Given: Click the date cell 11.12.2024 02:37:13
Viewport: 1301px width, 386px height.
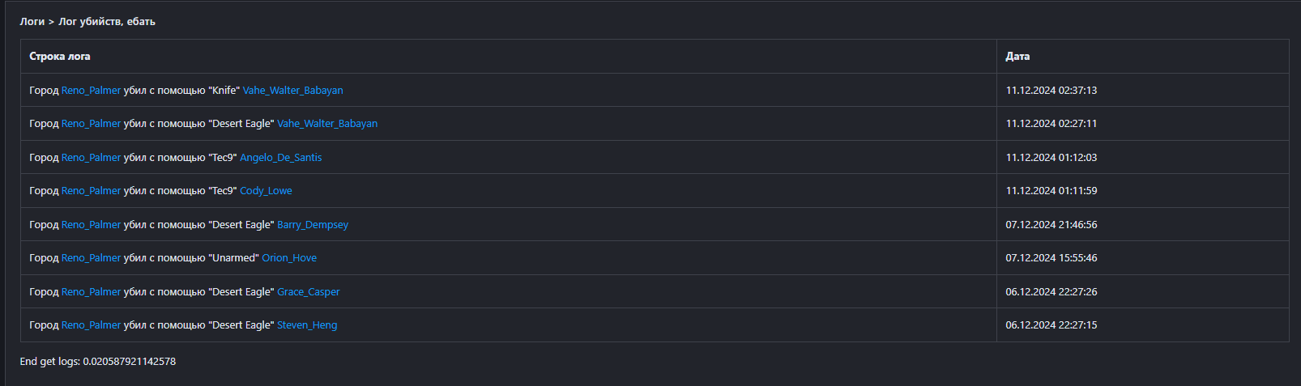Looking at the screenshot, I should [1051, 91].
